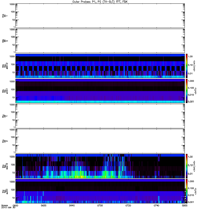
Task: Click the empty thc fff 2 plot panel
Action: pos(100,141)
